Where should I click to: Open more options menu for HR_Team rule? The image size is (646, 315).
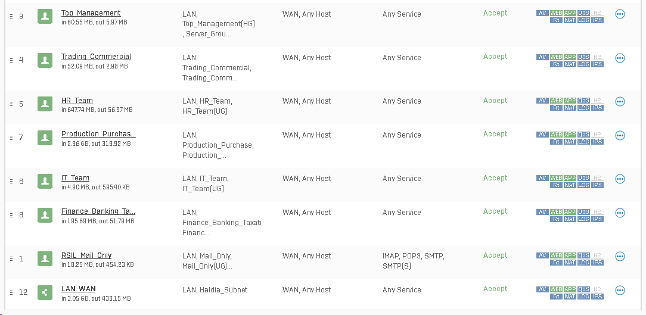(620, 102)
